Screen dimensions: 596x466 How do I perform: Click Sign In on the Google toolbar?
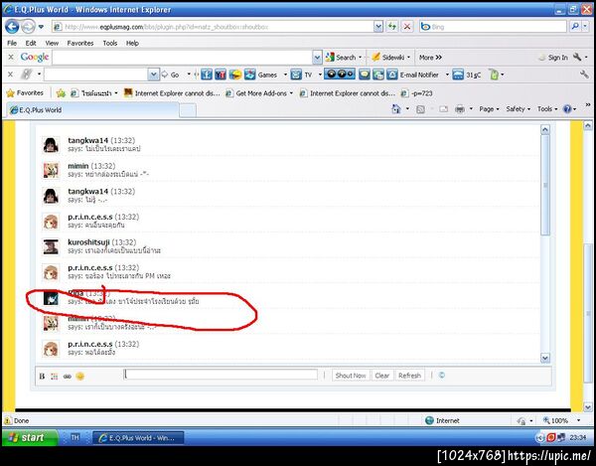click(553, 58)
